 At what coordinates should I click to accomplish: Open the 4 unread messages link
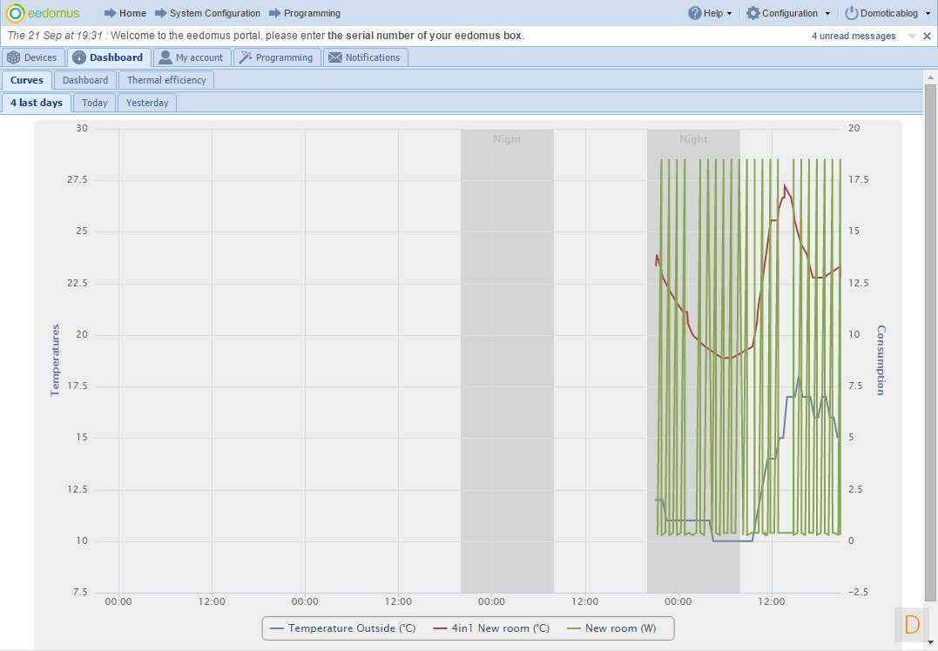click(854, 37)
